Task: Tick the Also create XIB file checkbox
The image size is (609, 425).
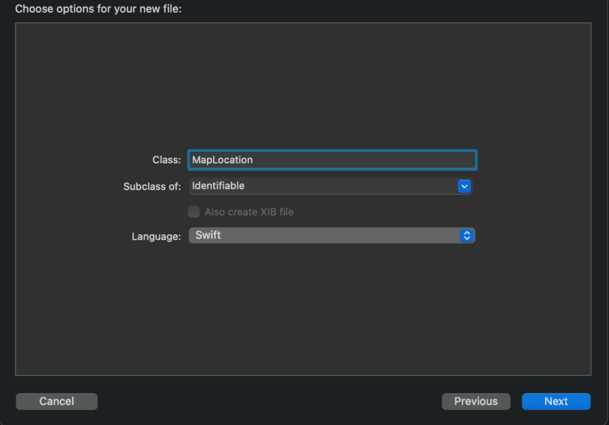Action: click(x=193, y=212)
